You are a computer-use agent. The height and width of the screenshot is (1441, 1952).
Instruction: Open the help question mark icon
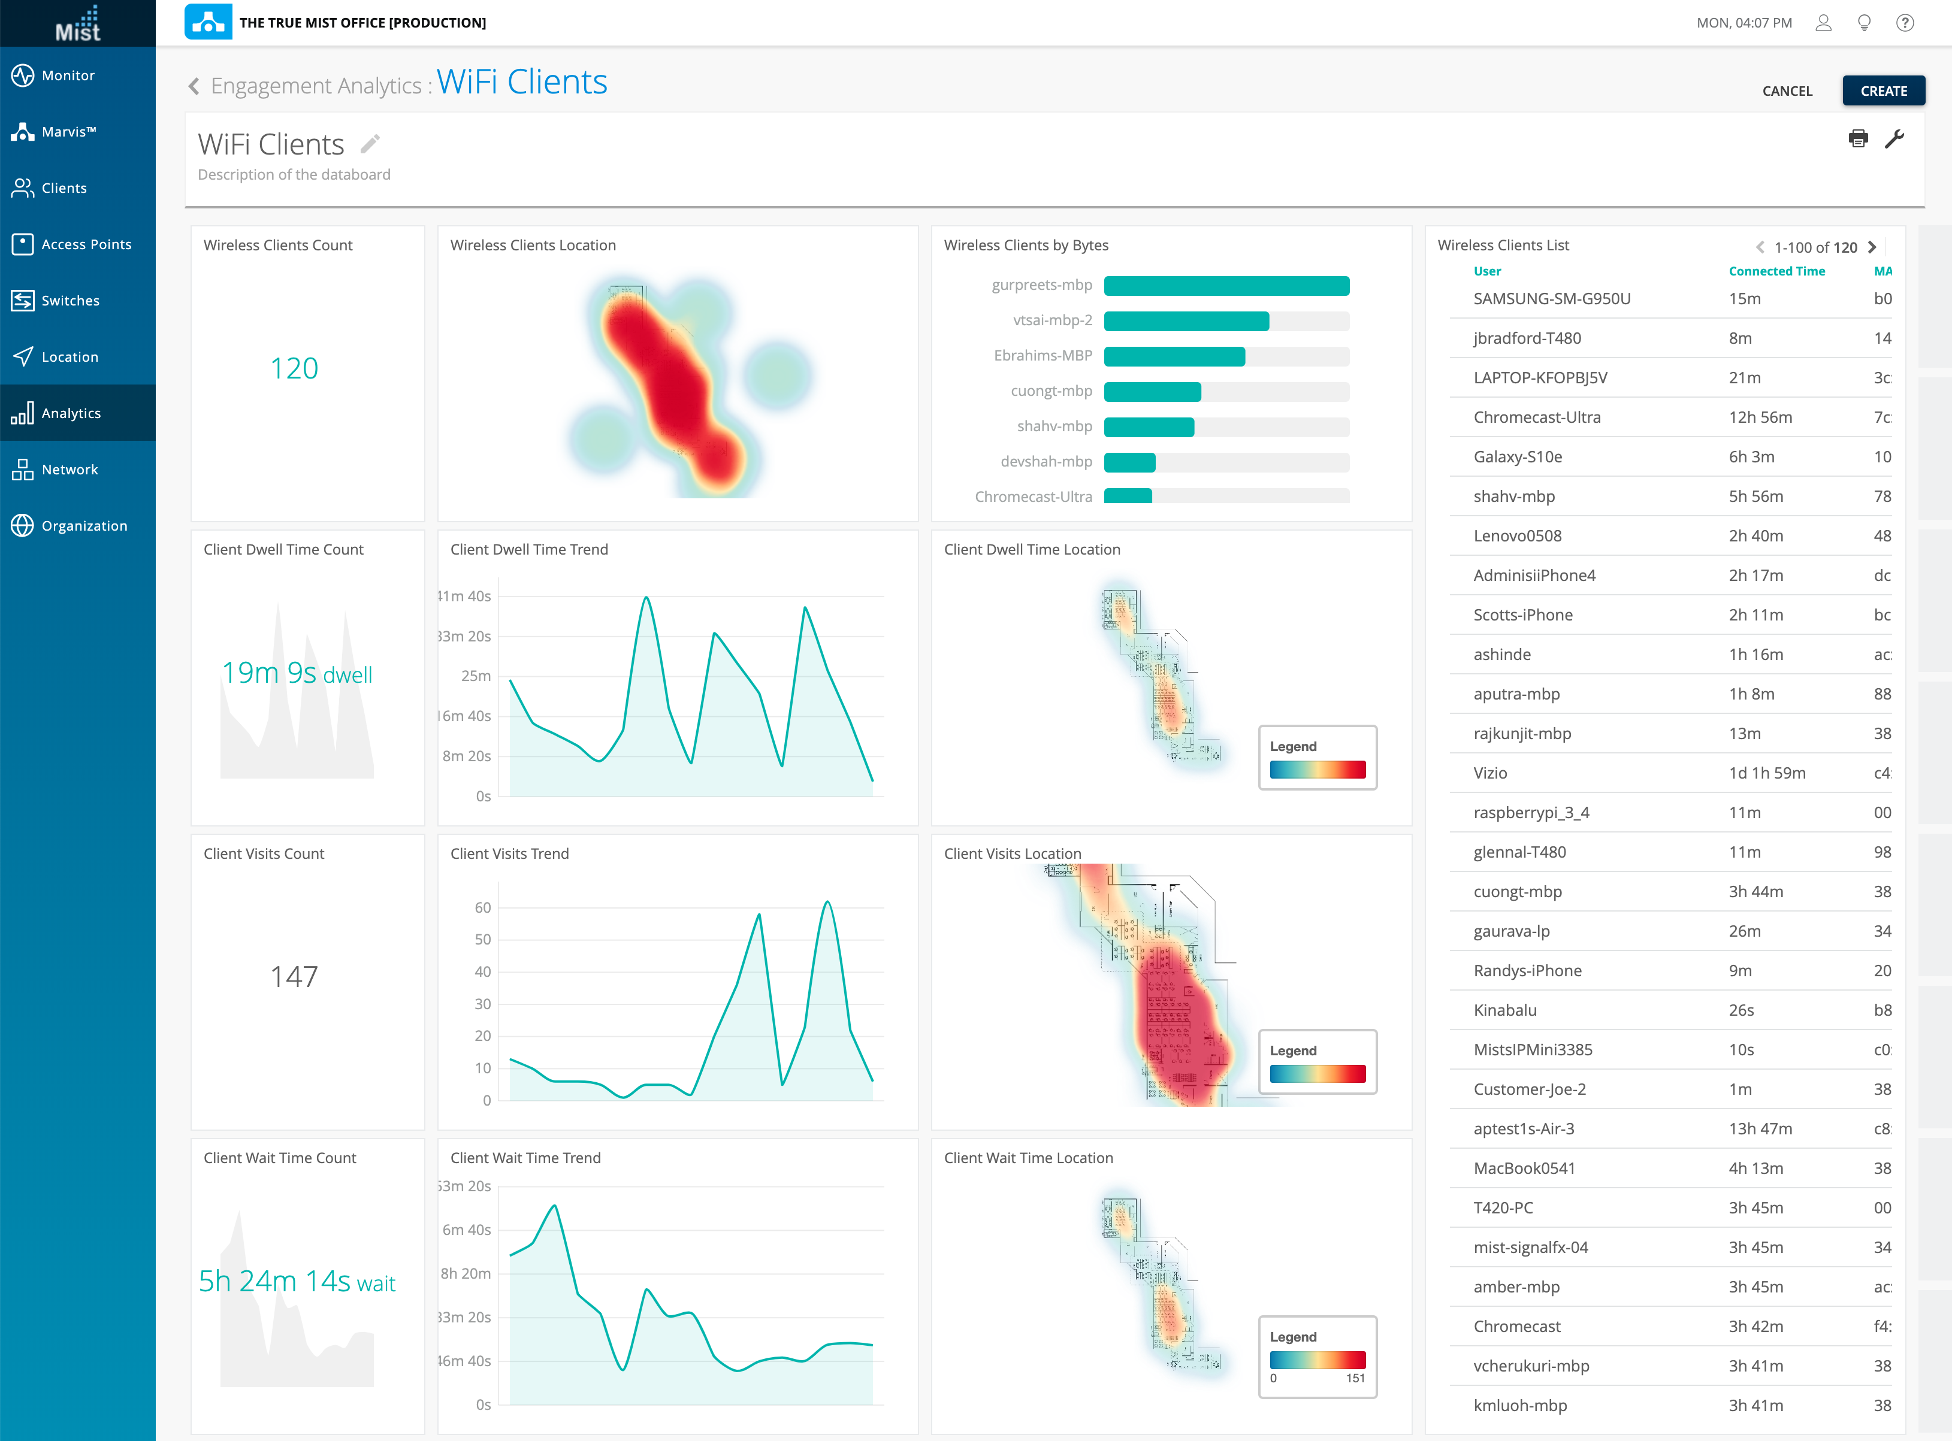point(1905,23)
